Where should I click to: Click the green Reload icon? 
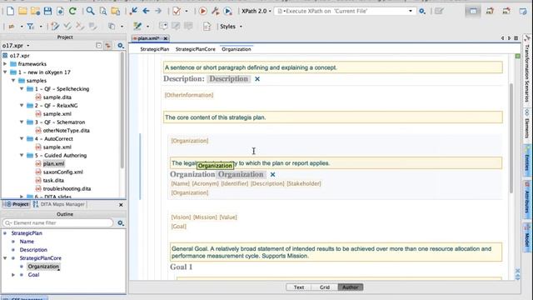click(x=72, y=11)
